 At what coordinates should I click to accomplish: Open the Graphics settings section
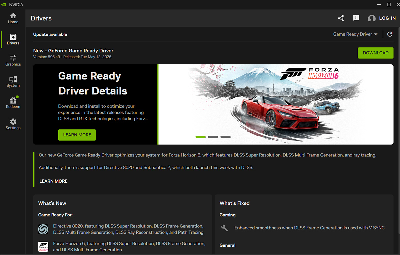point(13,61)
